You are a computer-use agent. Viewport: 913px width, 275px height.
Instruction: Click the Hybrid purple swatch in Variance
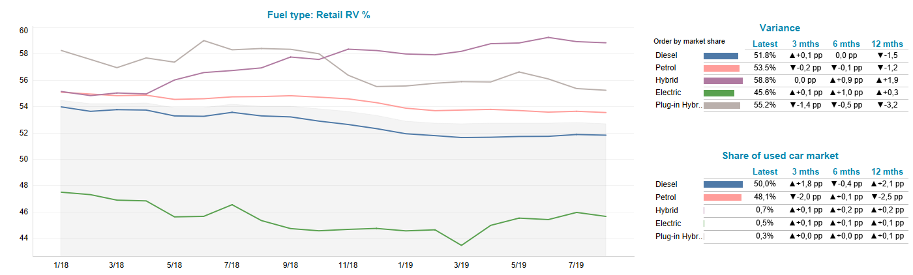point(723,80)
